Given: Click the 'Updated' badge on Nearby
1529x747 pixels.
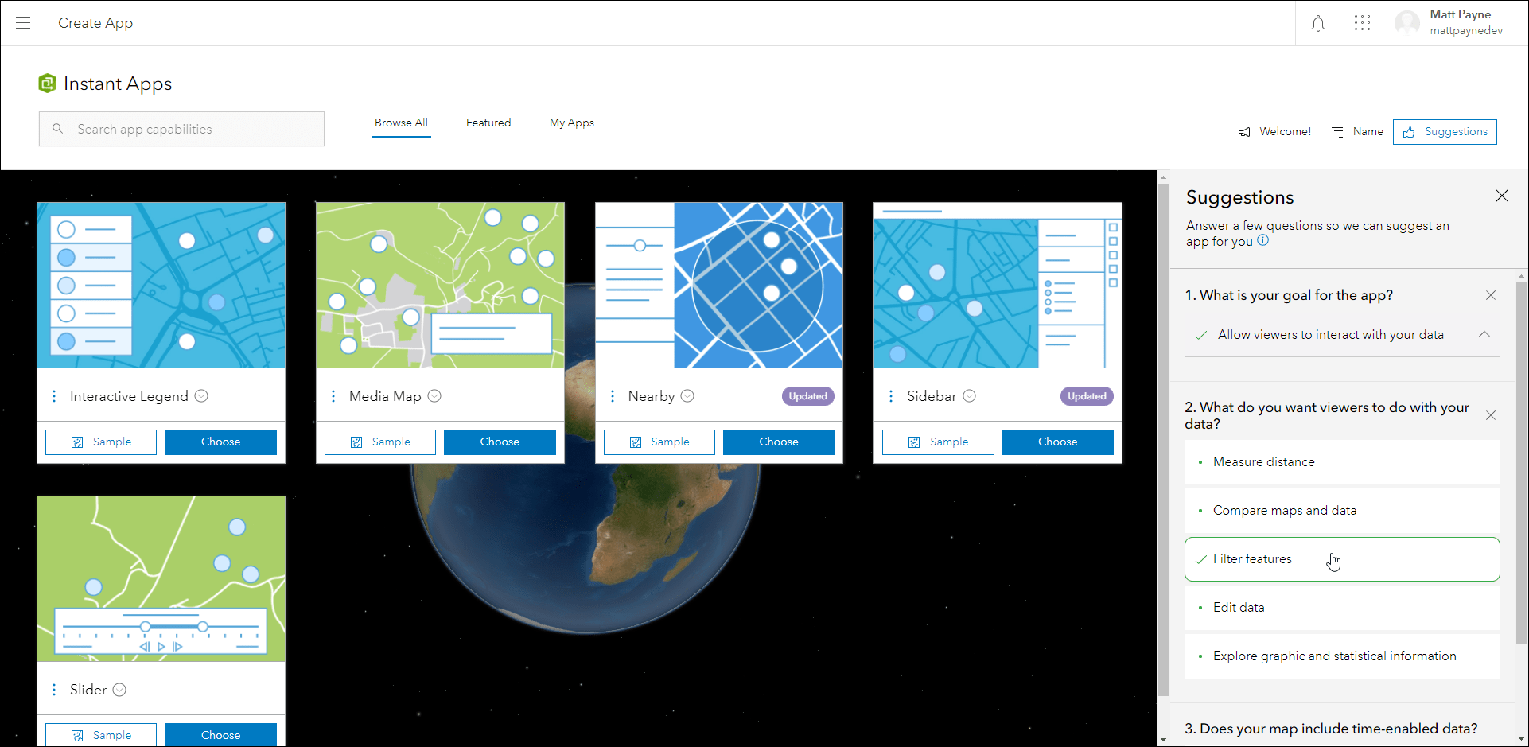Looking at the screenshot, I should [x=808, y=396].
